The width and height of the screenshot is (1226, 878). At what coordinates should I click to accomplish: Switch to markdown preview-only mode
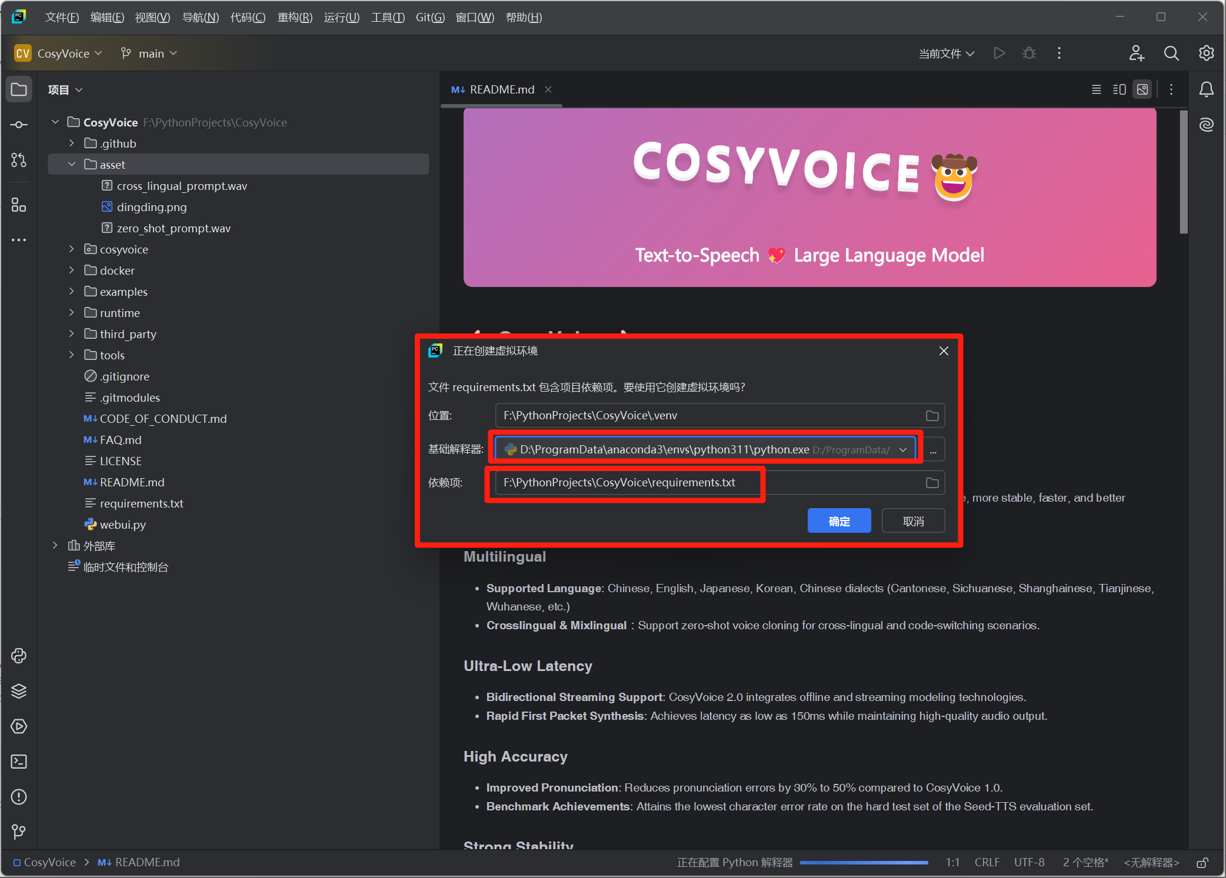click(1142, 89)
